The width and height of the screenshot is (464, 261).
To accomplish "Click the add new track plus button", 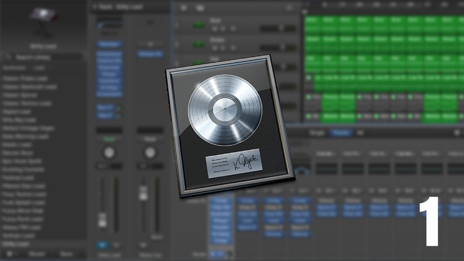I will point(184,7).
